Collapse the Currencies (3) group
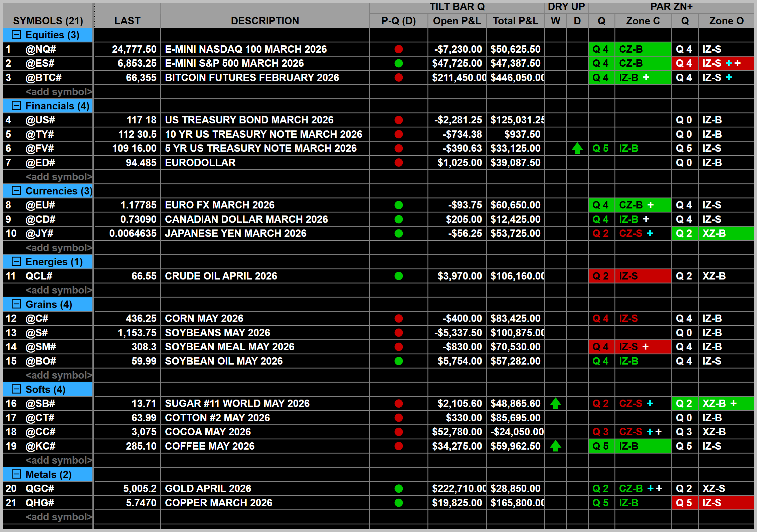This screenshot has height=532, width=757. click(16, 191)
